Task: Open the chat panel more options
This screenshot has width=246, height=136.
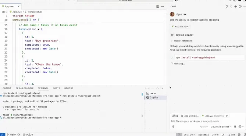Action: click(245, 6)
